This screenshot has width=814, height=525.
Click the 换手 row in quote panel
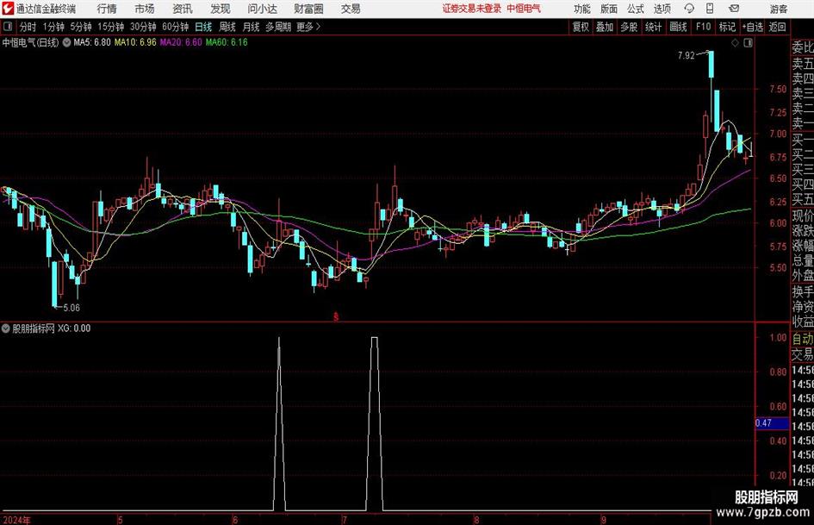click(803, 291)
